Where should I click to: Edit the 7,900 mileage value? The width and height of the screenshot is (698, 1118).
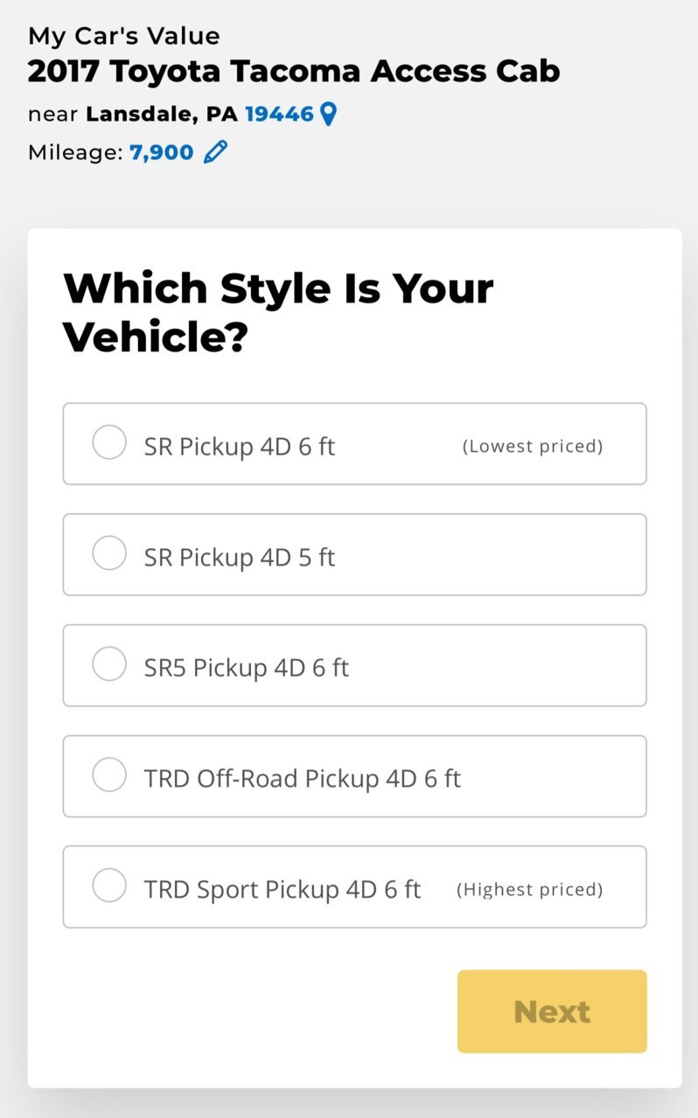pyautogui.click(x=162, y=153)
